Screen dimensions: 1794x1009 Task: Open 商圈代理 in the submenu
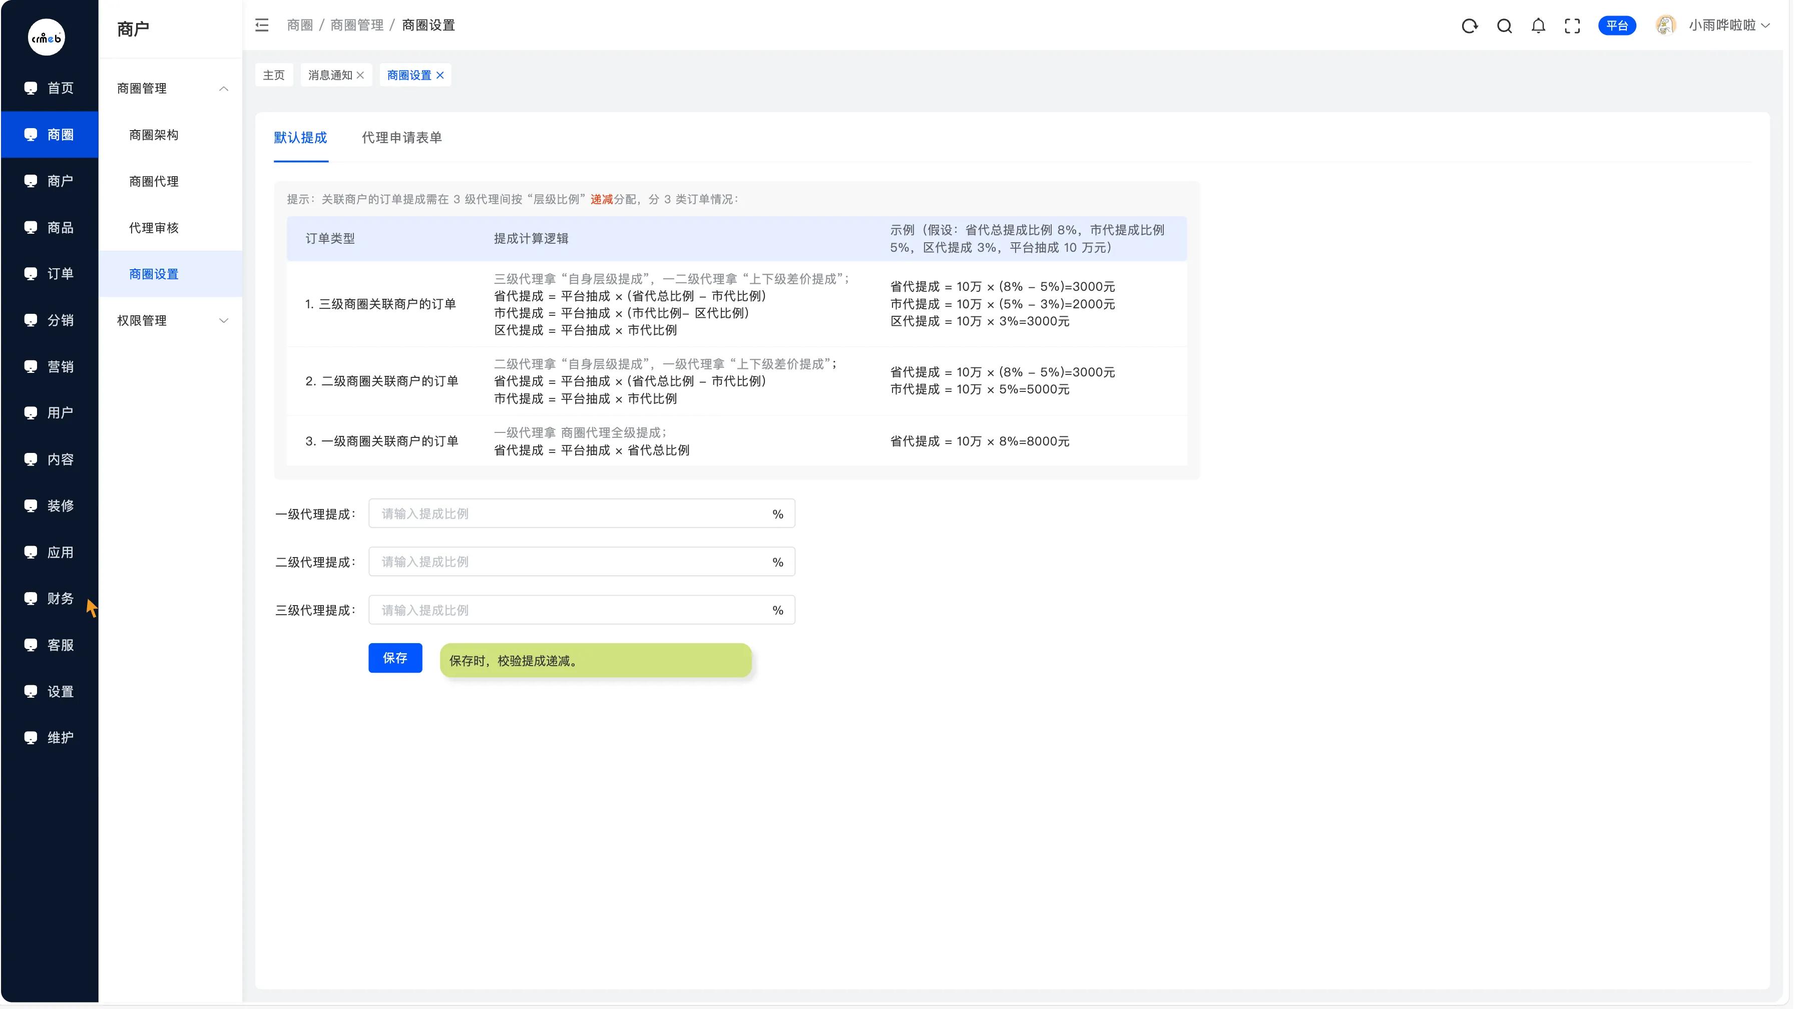[153, 181]
